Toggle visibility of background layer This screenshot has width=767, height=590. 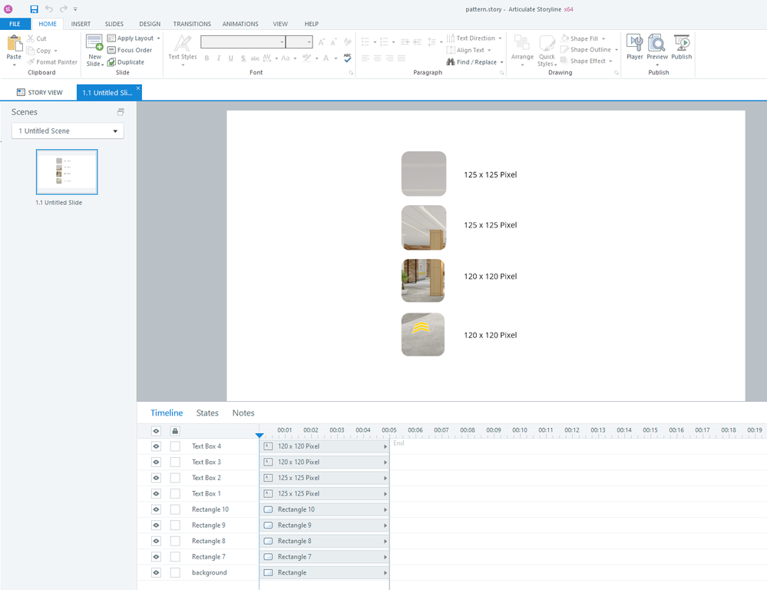click(156, 572)
